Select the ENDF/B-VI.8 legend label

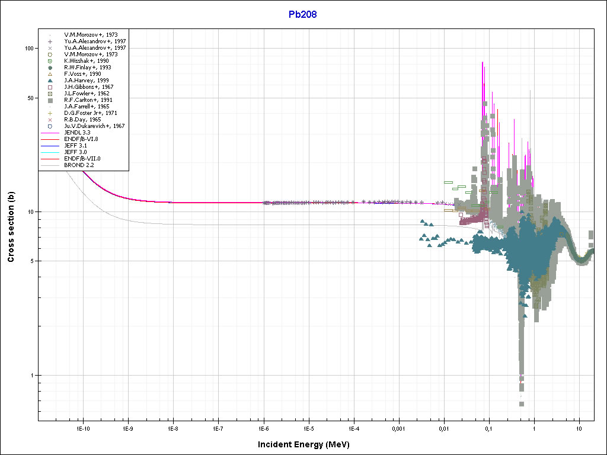click(x=81, y=139)
